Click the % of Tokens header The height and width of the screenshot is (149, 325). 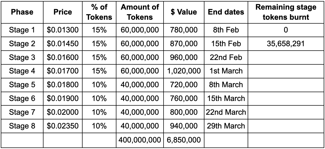(99, 12)
